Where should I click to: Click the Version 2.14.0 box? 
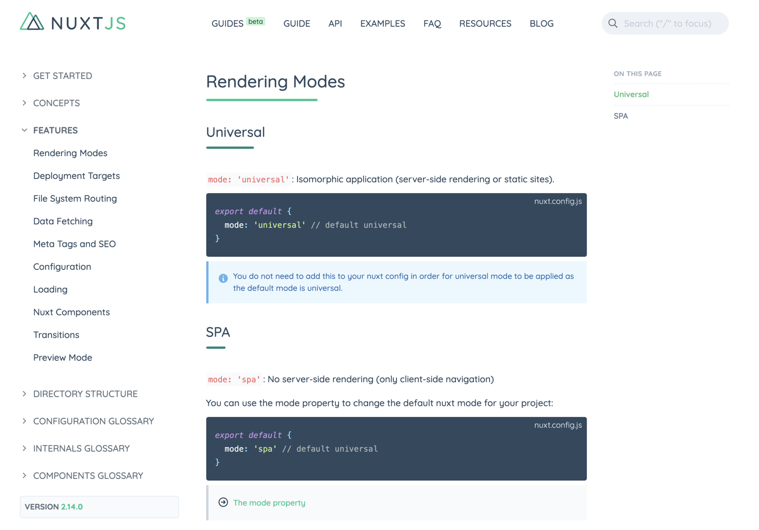(99, 506)
